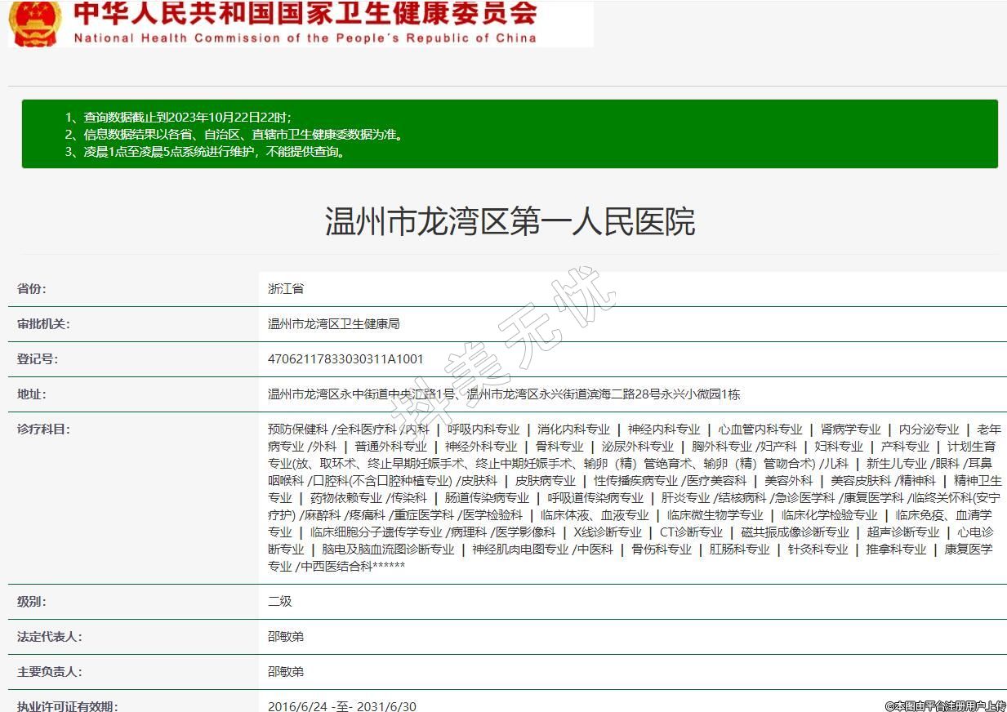Select the hospital name heading 温州市龙湾区第一人民医院
Screen dimensions: 1007x712
510,221
